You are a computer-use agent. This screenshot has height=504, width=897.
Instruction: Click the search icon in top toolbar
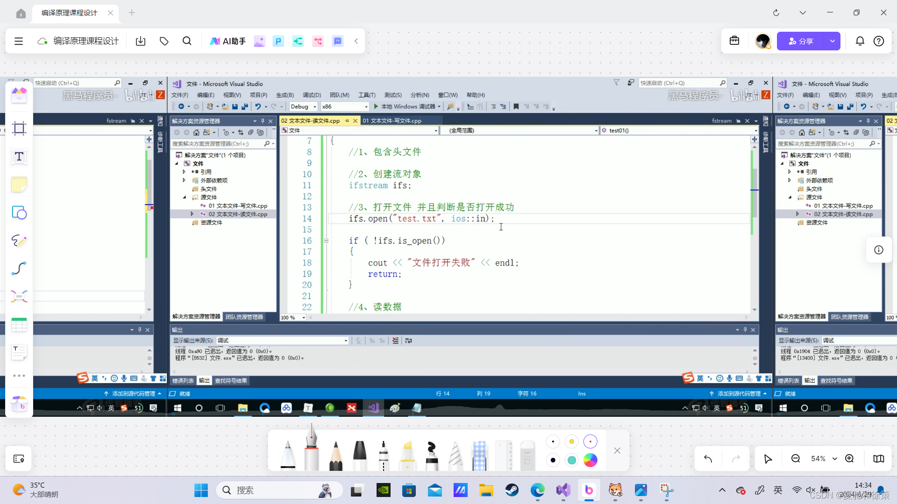pyautogui.click(x=187, y=41)
